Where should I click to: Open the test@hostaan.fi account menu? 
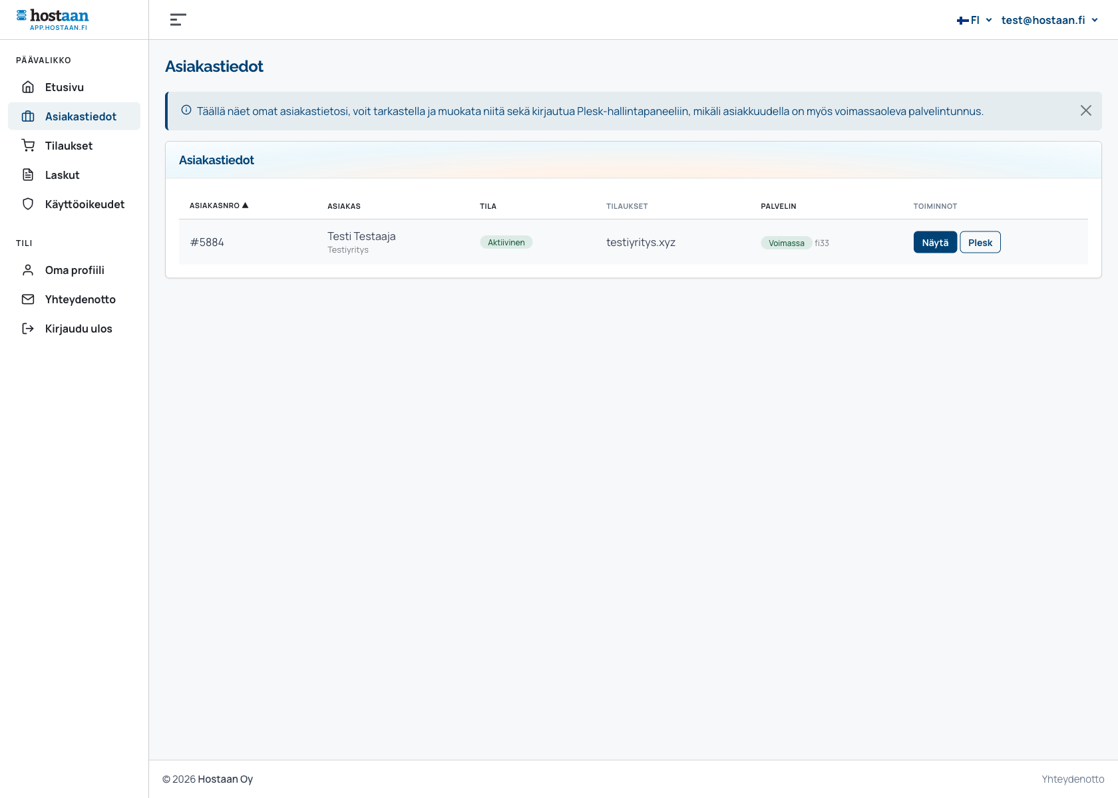(1049, 20)
